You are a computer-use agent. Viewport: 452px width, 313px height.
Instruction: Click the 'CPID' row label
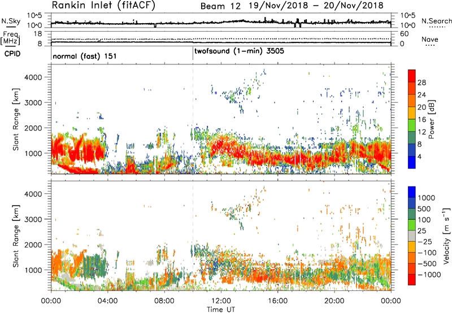(12, 54)
